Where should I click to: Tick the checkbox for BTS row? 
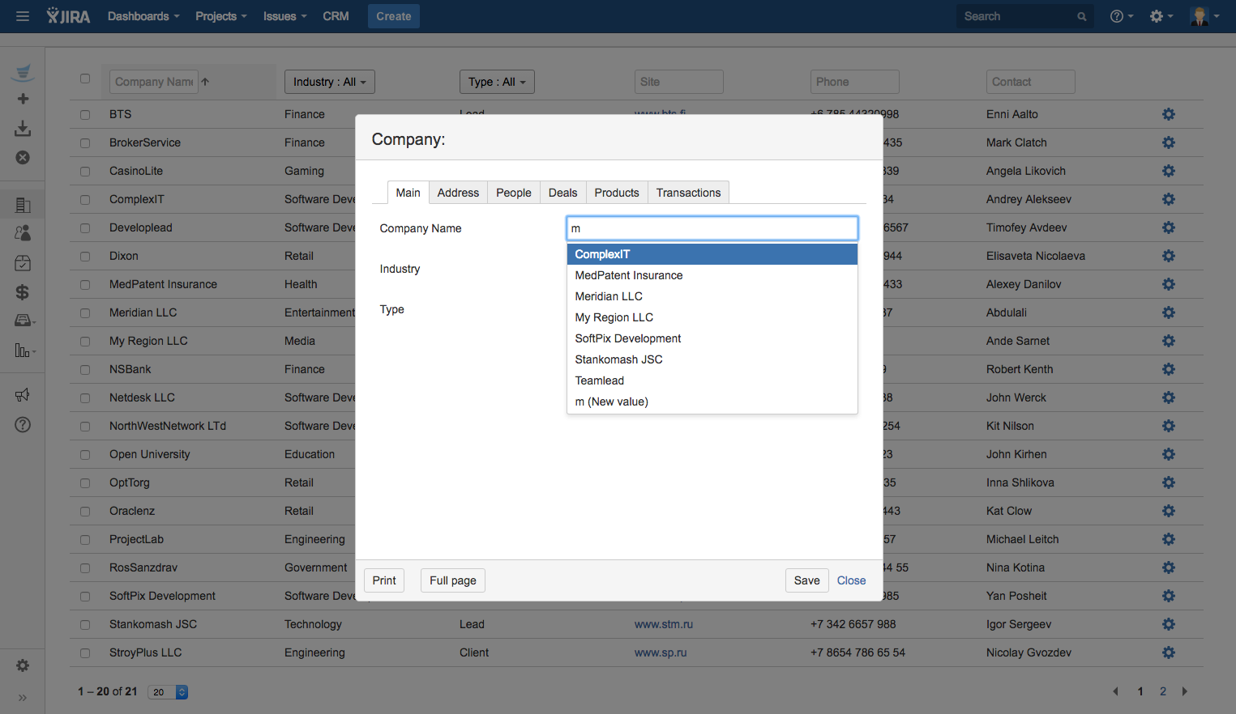click(85, 115)
